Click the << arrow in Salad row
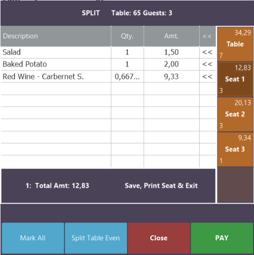This screenshot has height=255, width=254. (x=207, y=52)
